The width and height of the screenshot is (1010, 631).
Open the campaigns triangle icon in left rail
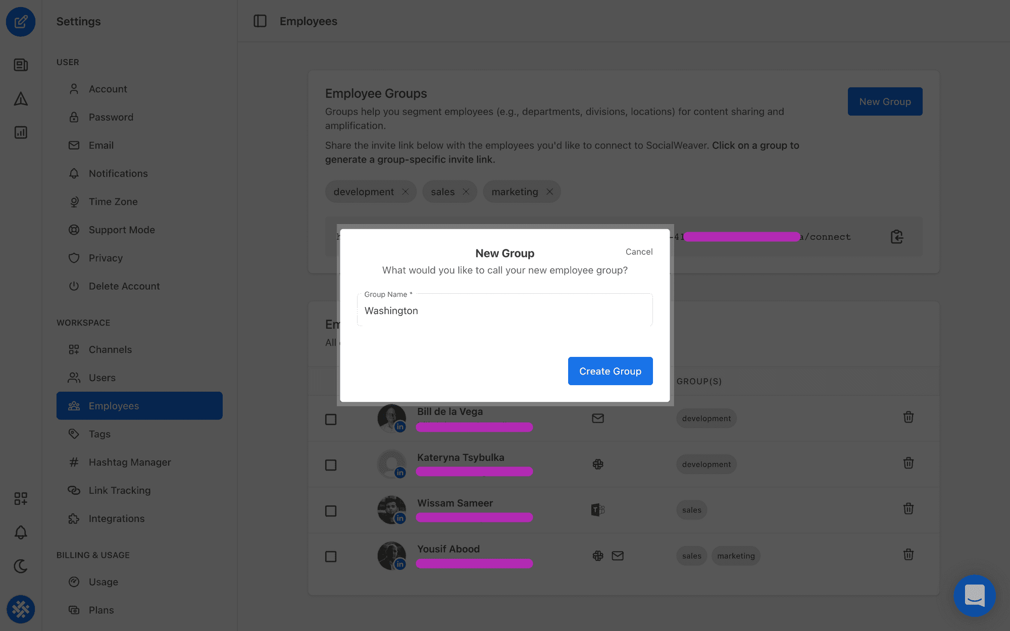point(21,99)
